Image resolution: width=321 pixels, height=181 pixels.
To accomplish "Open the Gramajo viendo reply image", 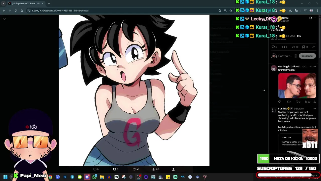I will pos(297,86).
